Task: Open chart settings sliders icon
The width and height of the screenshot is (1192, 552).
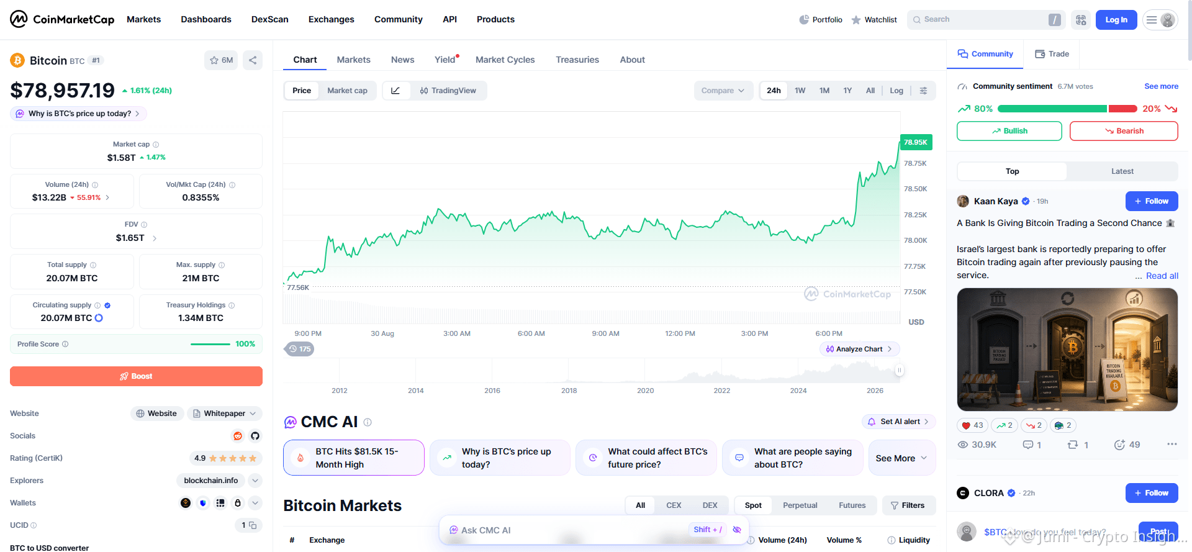Action: point(923,91)
